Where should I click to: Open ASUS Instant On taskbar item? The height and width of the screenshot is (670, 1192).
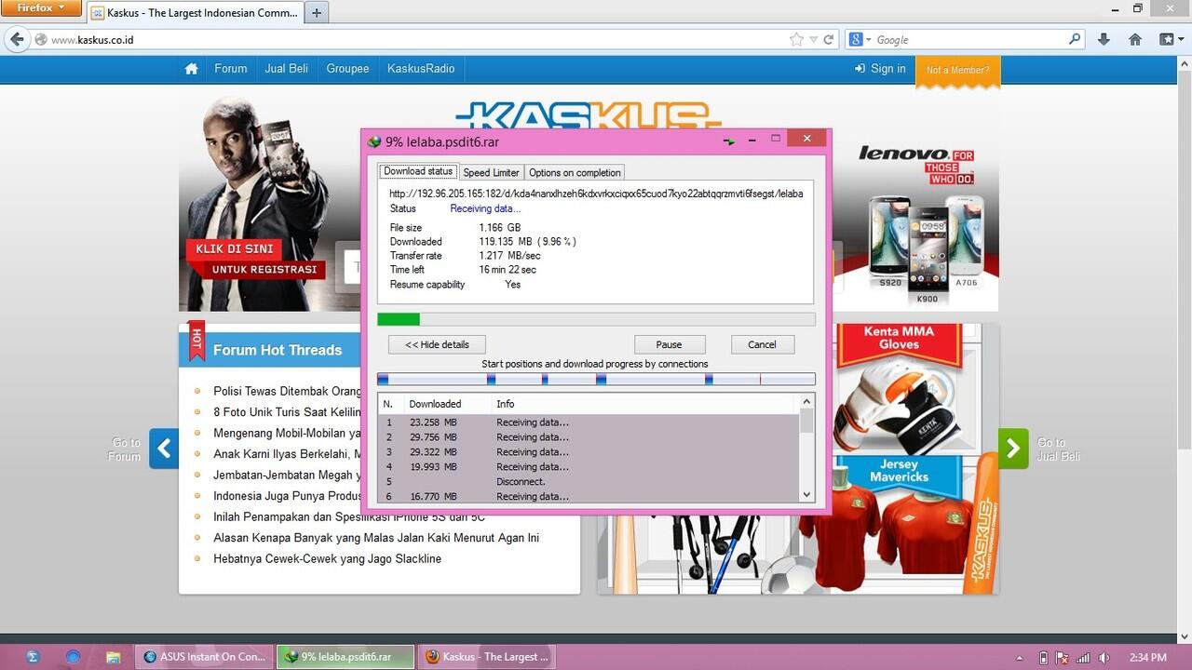click(205, 657)
